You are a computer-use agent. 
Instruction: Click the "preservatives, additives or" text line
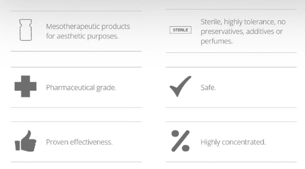point(241,32)
